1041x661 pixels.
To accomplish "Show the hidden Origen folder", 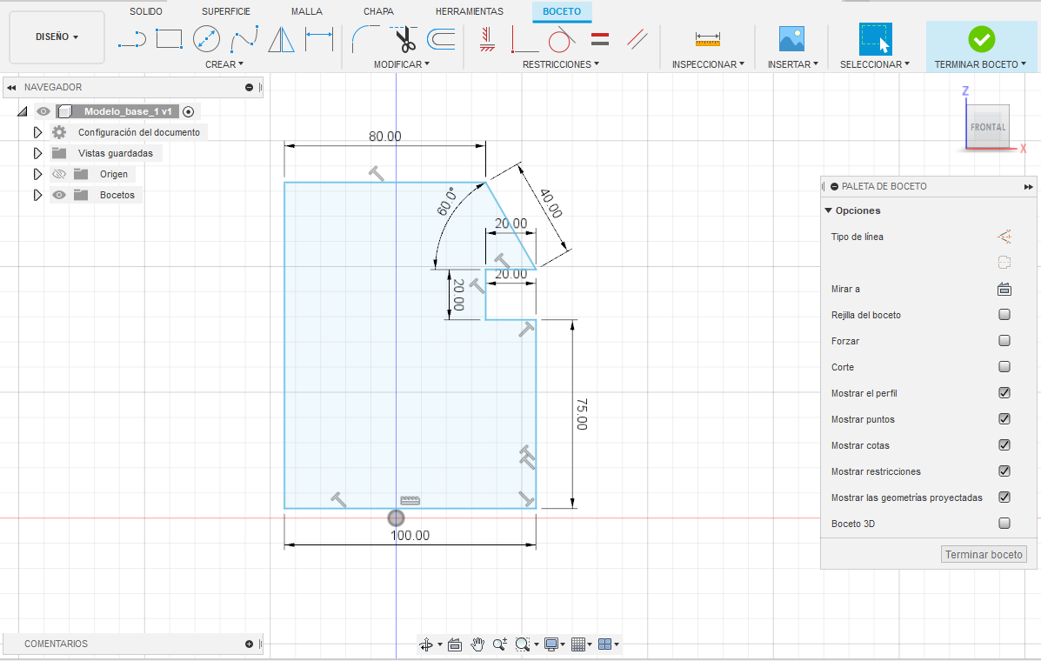I will coord(59,174).
